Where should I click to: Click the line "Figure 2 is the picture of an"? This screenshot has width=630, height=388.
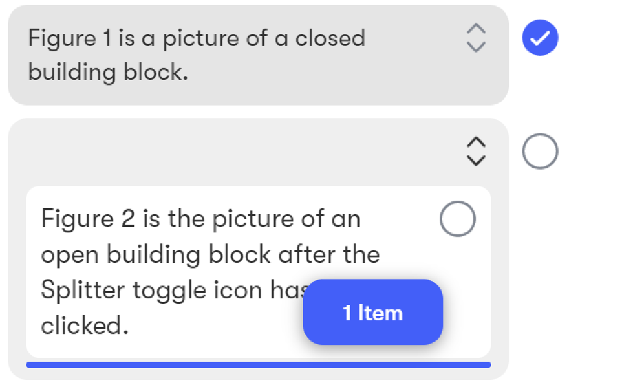201,220
